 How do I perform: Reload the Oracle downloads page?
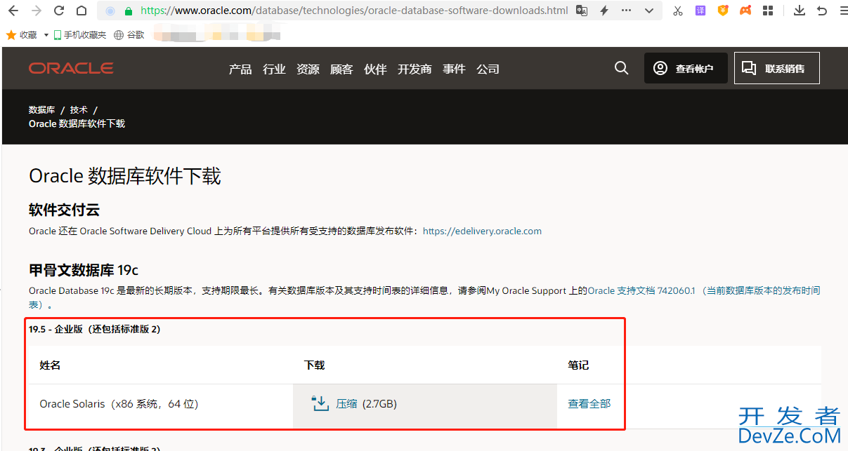pos(59,11)
